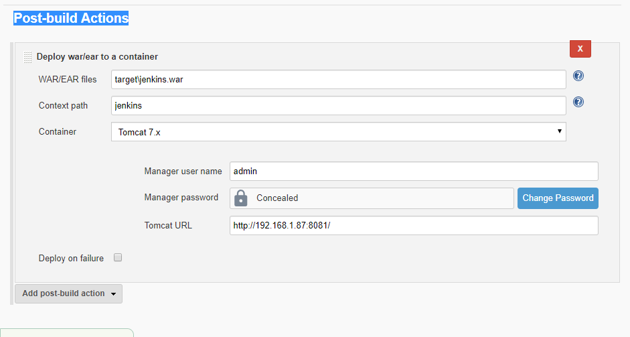Enable the Deploy on failure checkbox
The image size is (630, 337).
point(118,257)
